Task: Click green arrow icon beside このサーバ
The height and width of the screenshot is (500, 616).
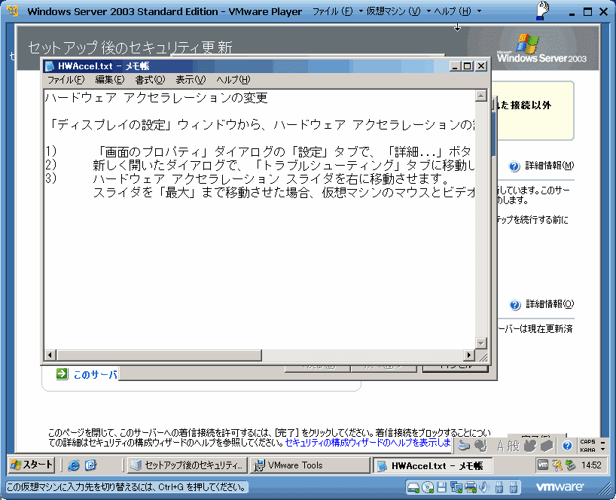Action: tap(62, 373)
